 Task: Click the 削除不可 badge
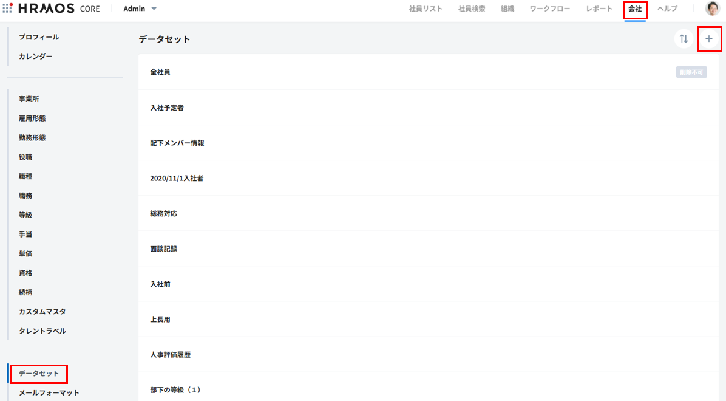[x=691, y=72]
